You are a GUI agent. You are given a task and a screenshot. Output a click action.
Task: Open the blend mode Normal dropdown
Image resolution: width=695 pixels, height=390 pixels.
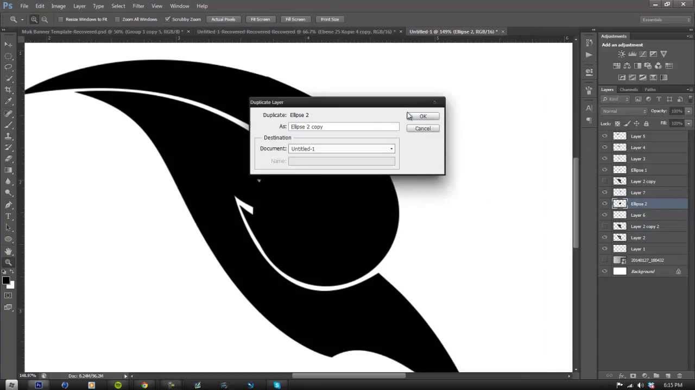[x=624, y=111]
